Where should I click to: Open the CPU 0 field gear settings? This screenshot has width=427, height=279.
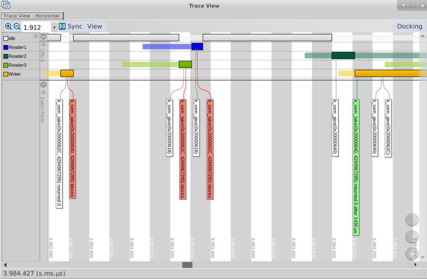tap(43, 37)
